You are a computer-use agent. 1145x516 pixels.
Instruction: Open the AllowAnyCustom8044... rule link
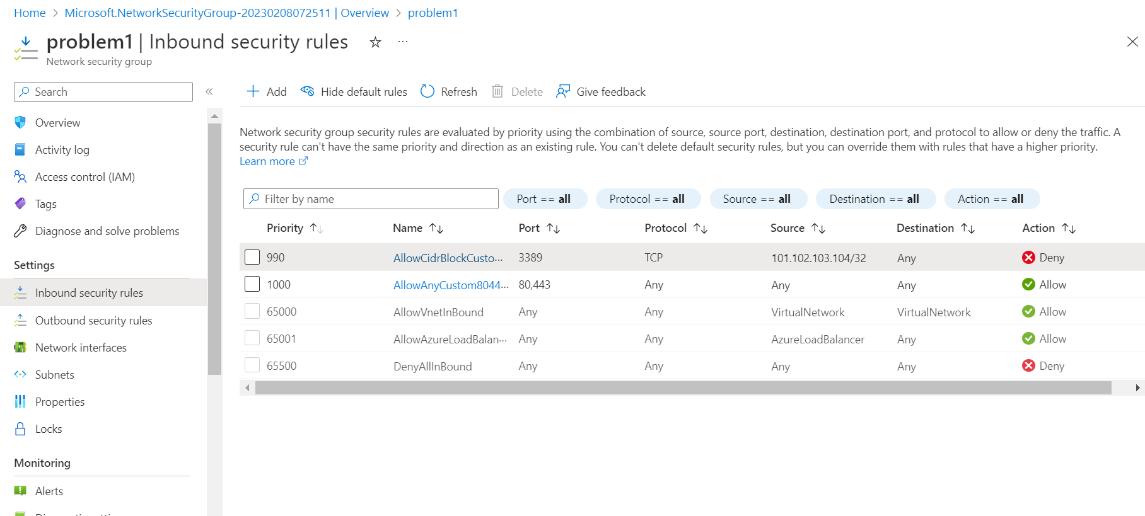pos(451,285)
